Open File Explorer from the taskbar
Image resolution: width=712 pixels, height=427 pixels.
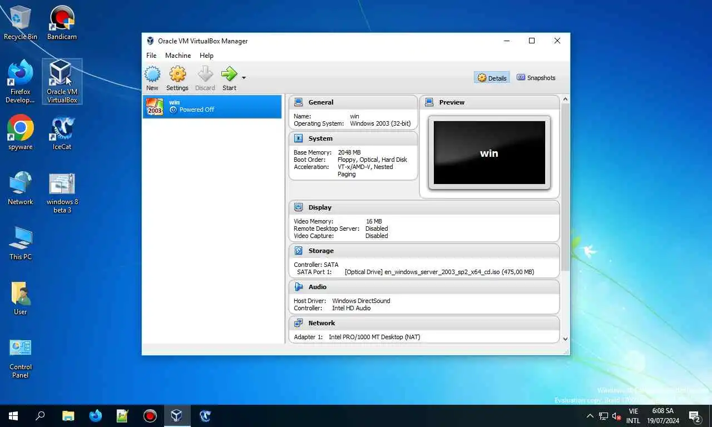pyautogui.click(x=68, y=416)
